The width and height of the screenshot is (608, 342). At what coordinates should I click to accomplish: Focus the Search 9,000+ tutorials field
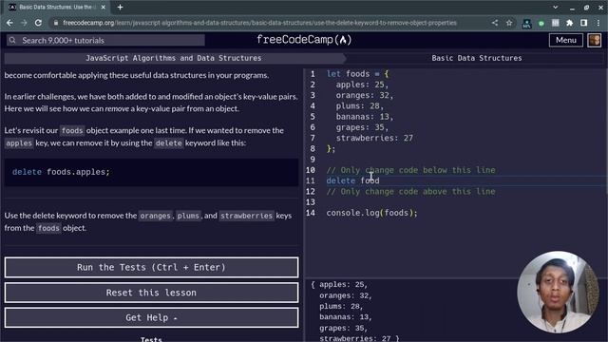[x=105, y=40]
